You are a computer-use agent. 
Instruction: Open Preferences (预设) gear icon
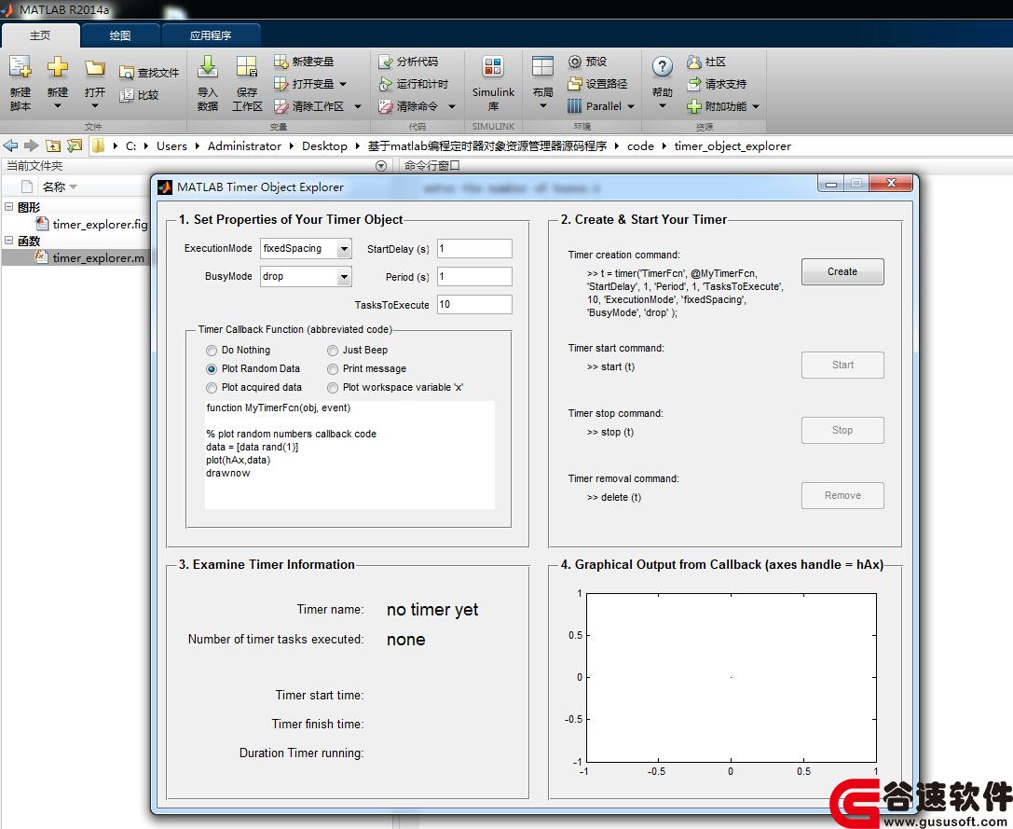click(x=574, y=62)
